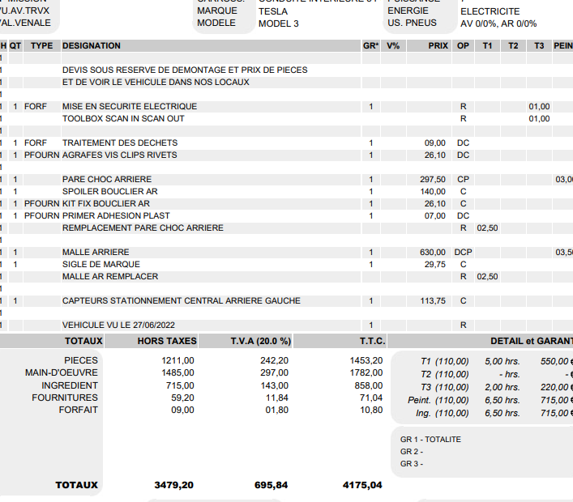Click the OP column header
Screen dimensions: 573x502
coord(463,45)
